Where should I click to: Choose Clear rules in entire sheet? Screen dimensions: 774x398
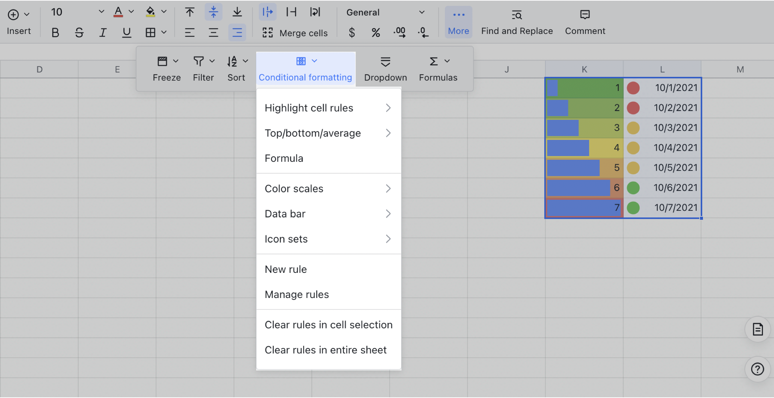point(325,350)
